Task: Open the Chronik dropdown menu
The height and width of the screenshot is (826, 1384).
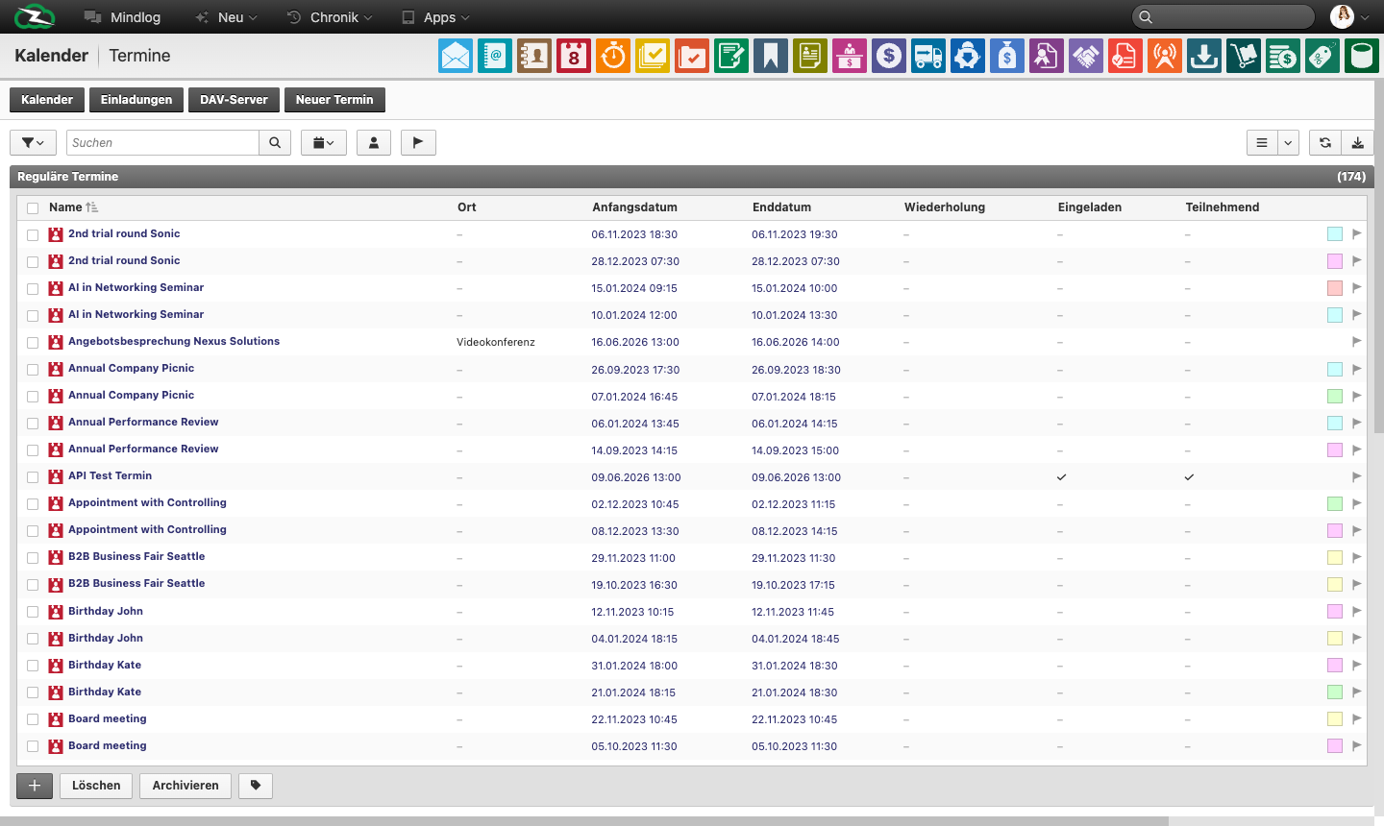Action: click(330, 17)
